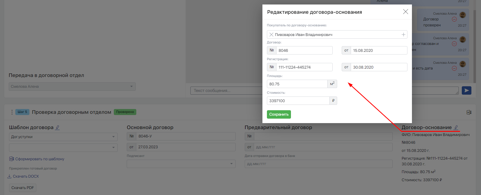Viewport: 481px width, 195px height.
Task: Click plus icon to add buyer
Action: pyautogui.click(x=403, y=35)
